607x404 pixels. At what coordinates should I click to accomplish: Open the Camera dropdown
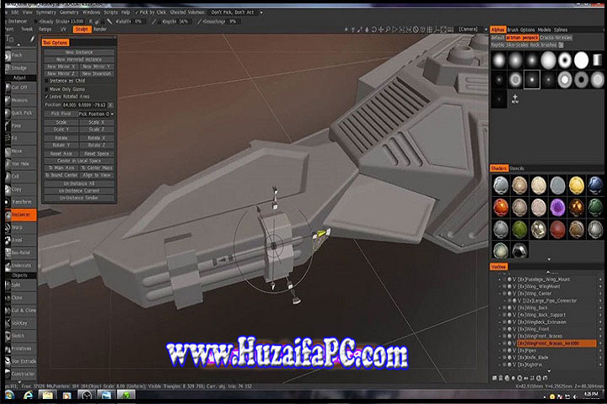coord(472,29)
